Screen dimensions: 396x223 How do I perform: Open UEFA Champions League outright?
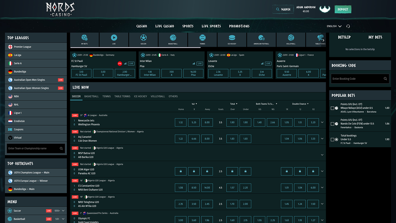click(x=36, y=172)
